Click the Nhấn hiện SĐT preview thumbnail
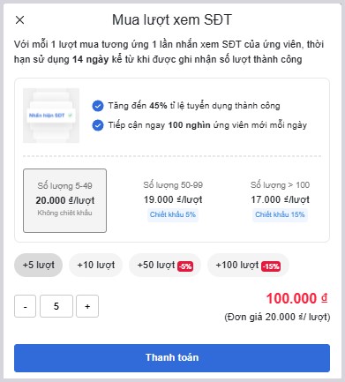The image size is (345, 382). point(51,116)
